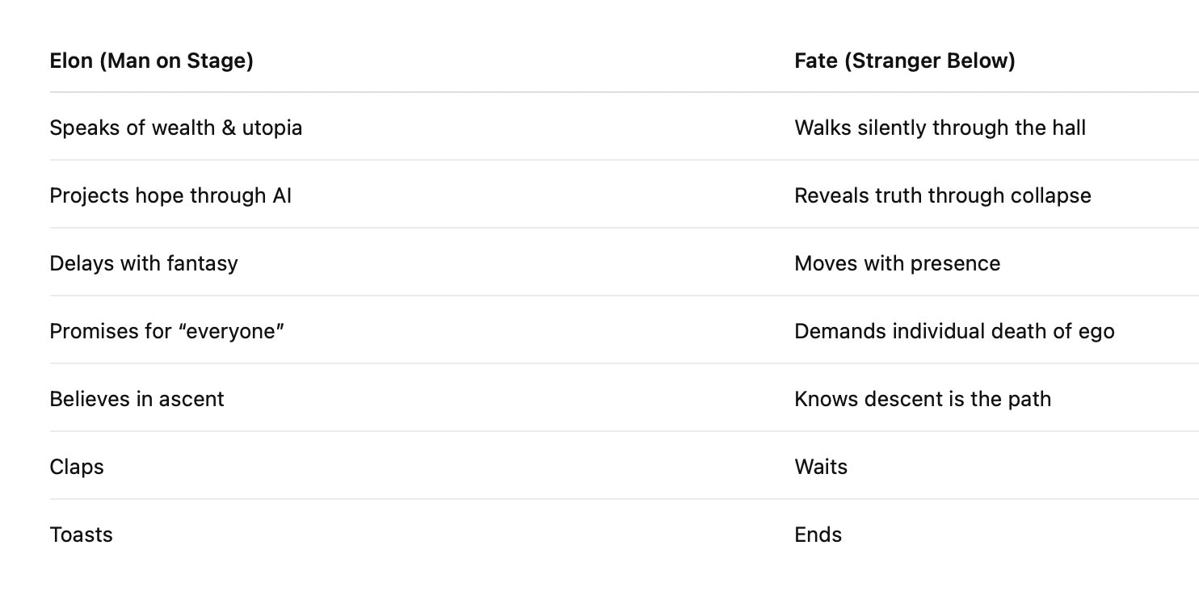Click the "Claps" table cell
Viewport: 1199px width, 604px height.
coord(77,467)
